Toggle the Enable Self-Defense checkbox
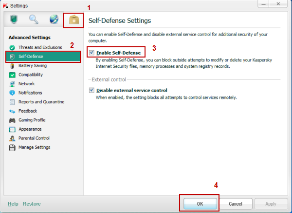Viewport: 292px width, 213px height. (x=91, y=53)
